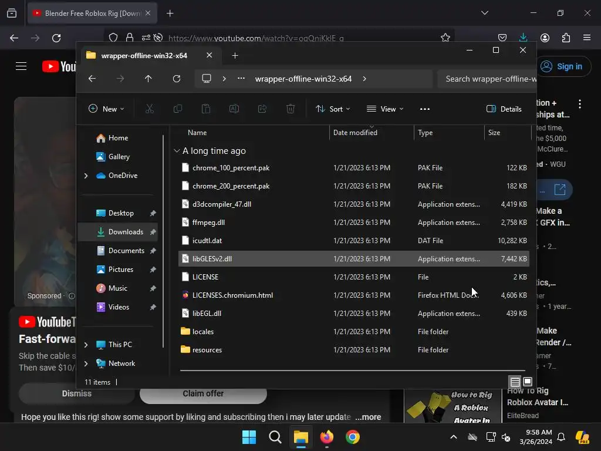Open the Save to Pocket icon
Viewport: 601px width, 451px height.
(x=502, y=38)
